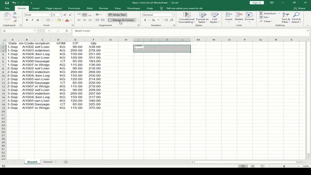Toggle Middle Align
The height and width of the screenshot is (175, 311).
(85, 15)
